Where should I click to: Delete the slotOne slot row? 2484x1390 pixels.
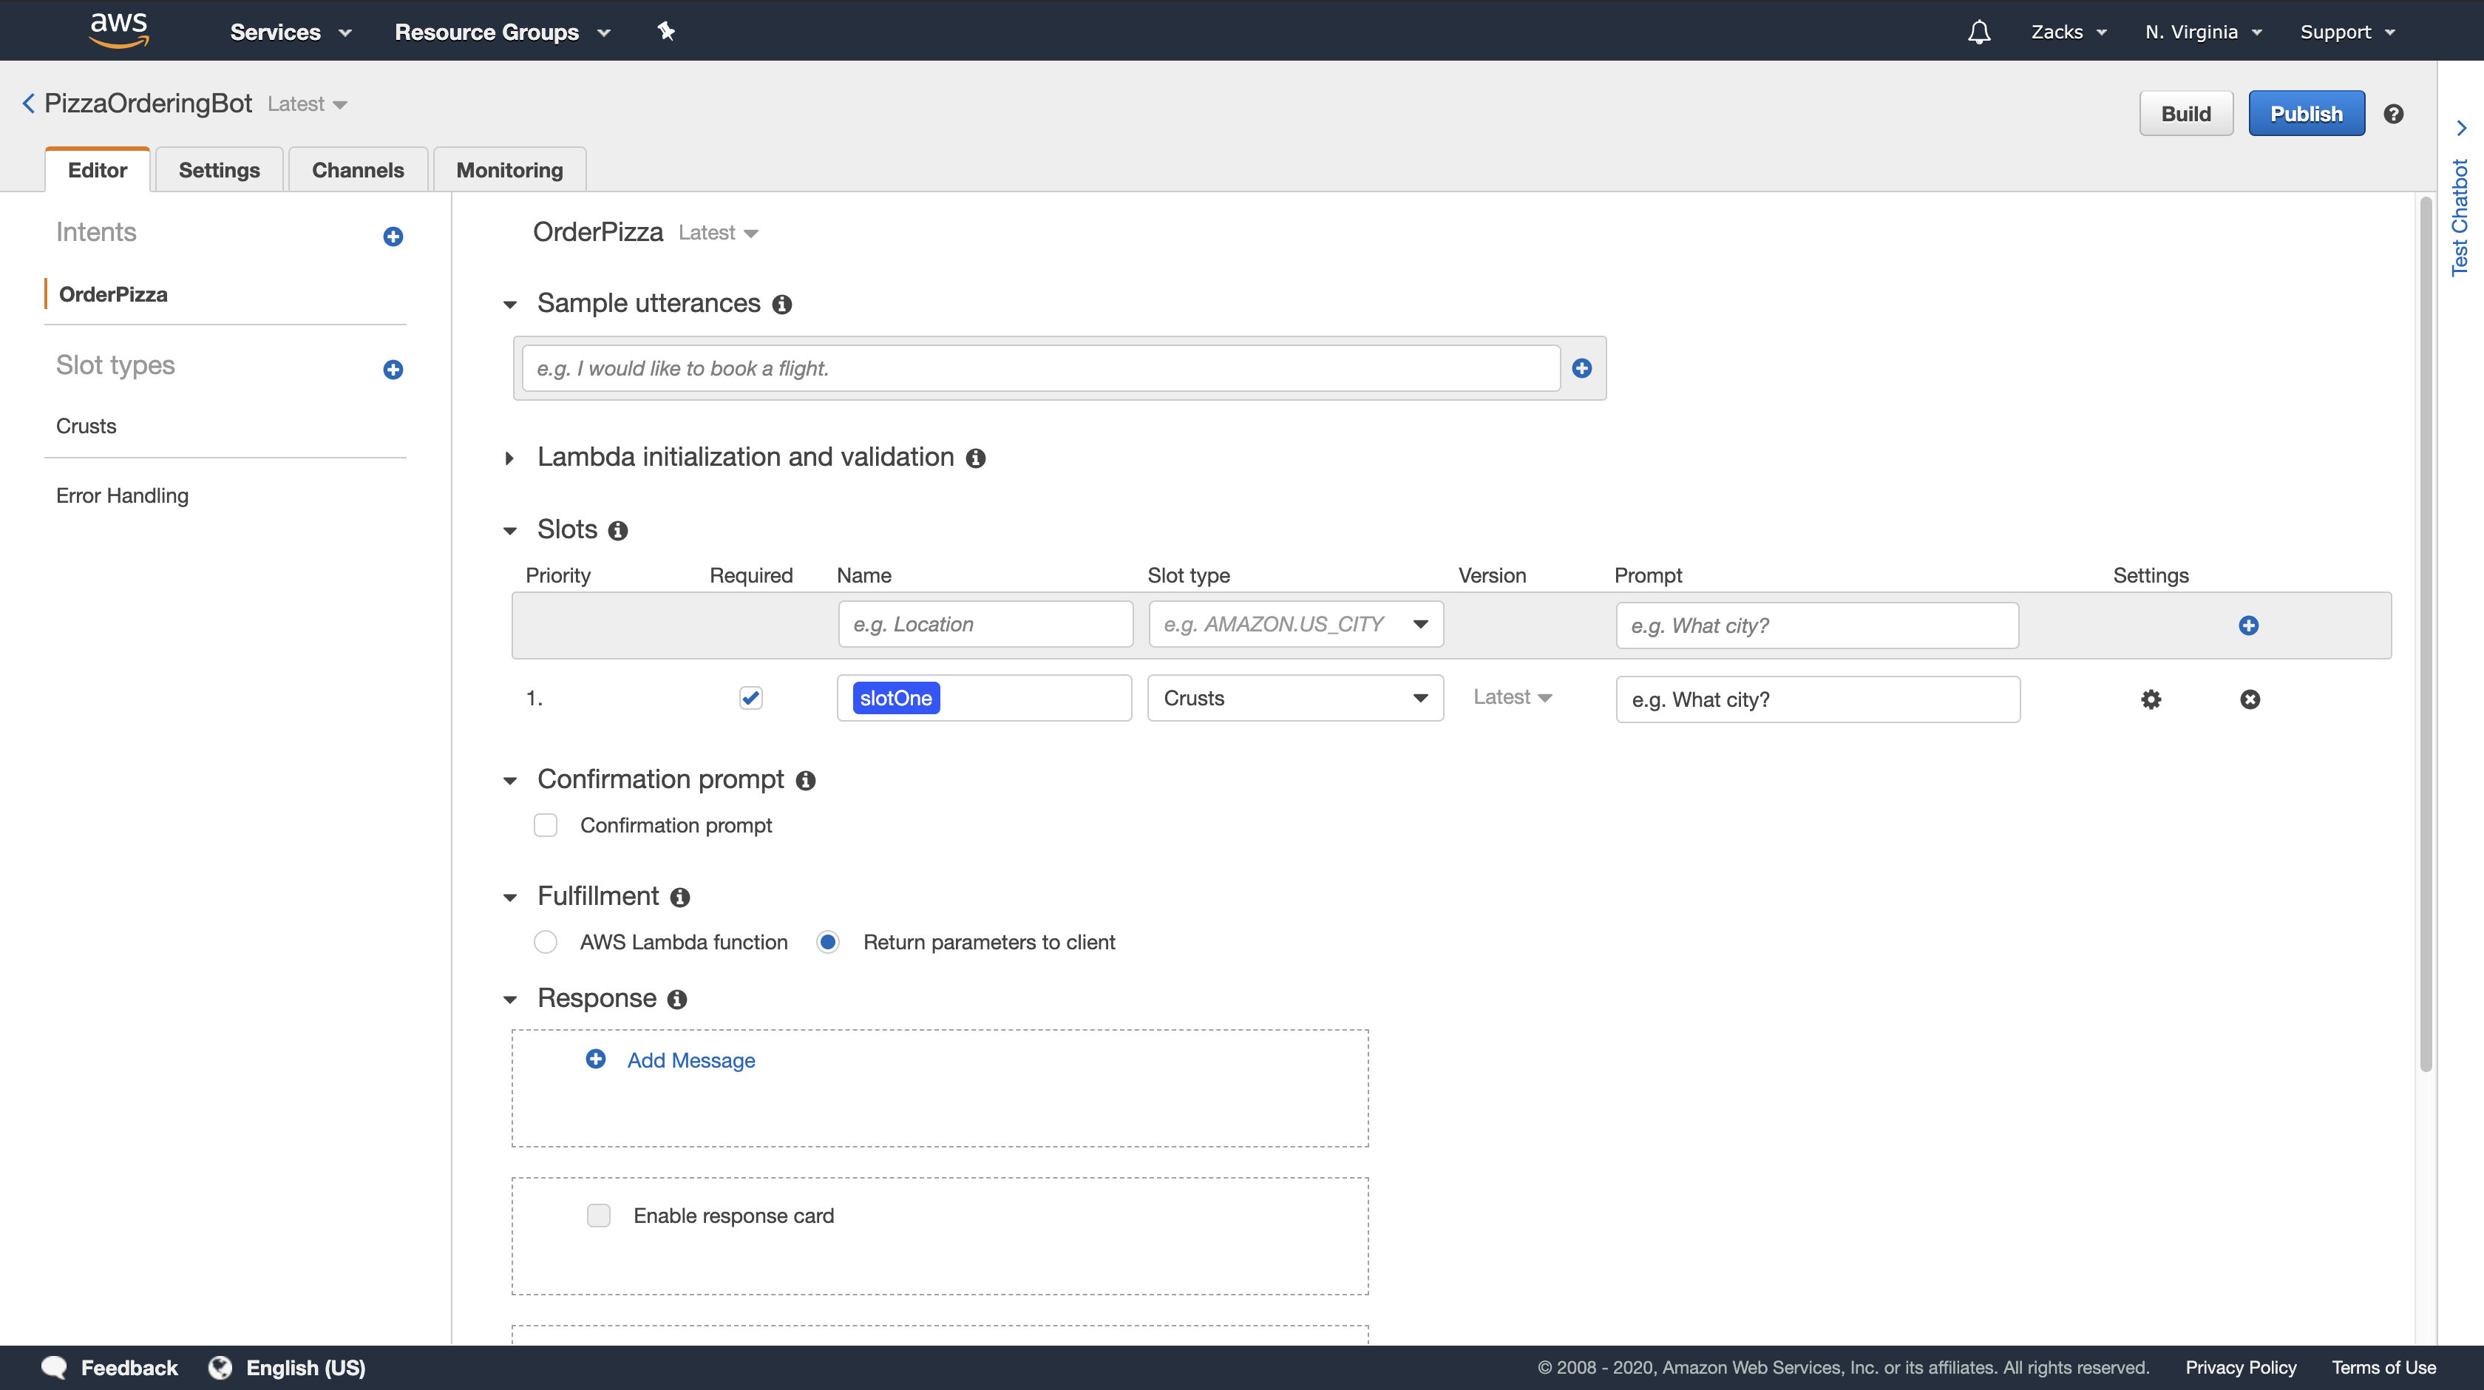point(2250,699)
